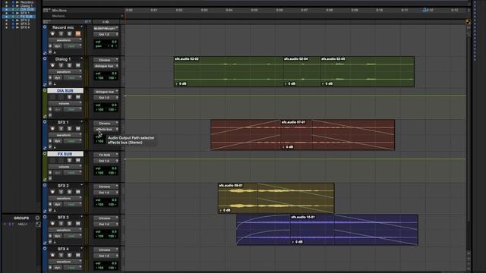Toggle input monitoring on SFX 1
This screenshot has height=273, width=486.
[61, 129]
